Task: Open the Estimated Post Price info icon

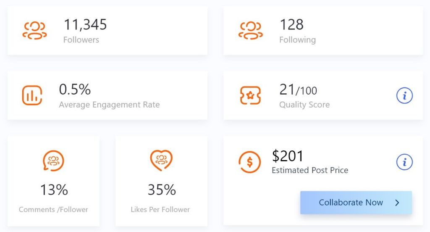Action: pyautogui.click(x=404, y=162)
